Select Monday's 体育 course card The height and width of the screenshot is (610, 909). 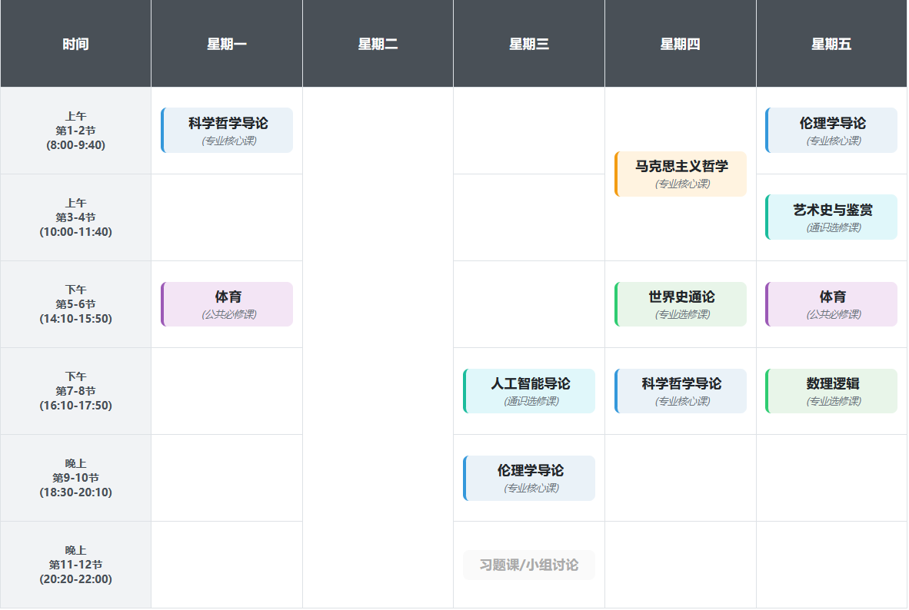point(227,304)
